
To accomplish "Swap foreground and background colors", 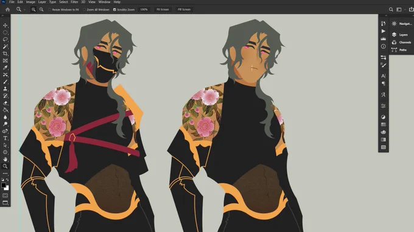I will pyautogui.click(x=7, y=180).
